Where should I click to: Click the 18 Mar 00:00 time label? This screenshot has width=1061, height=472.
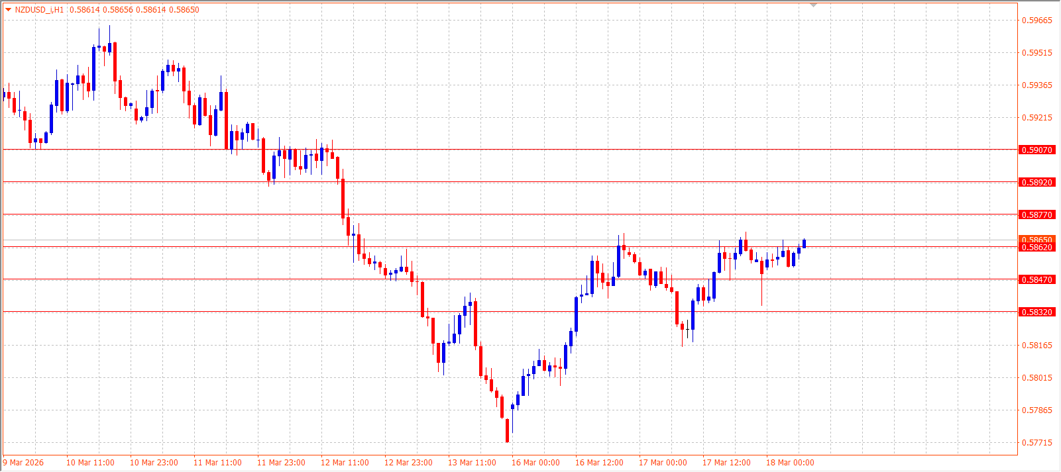790,463
